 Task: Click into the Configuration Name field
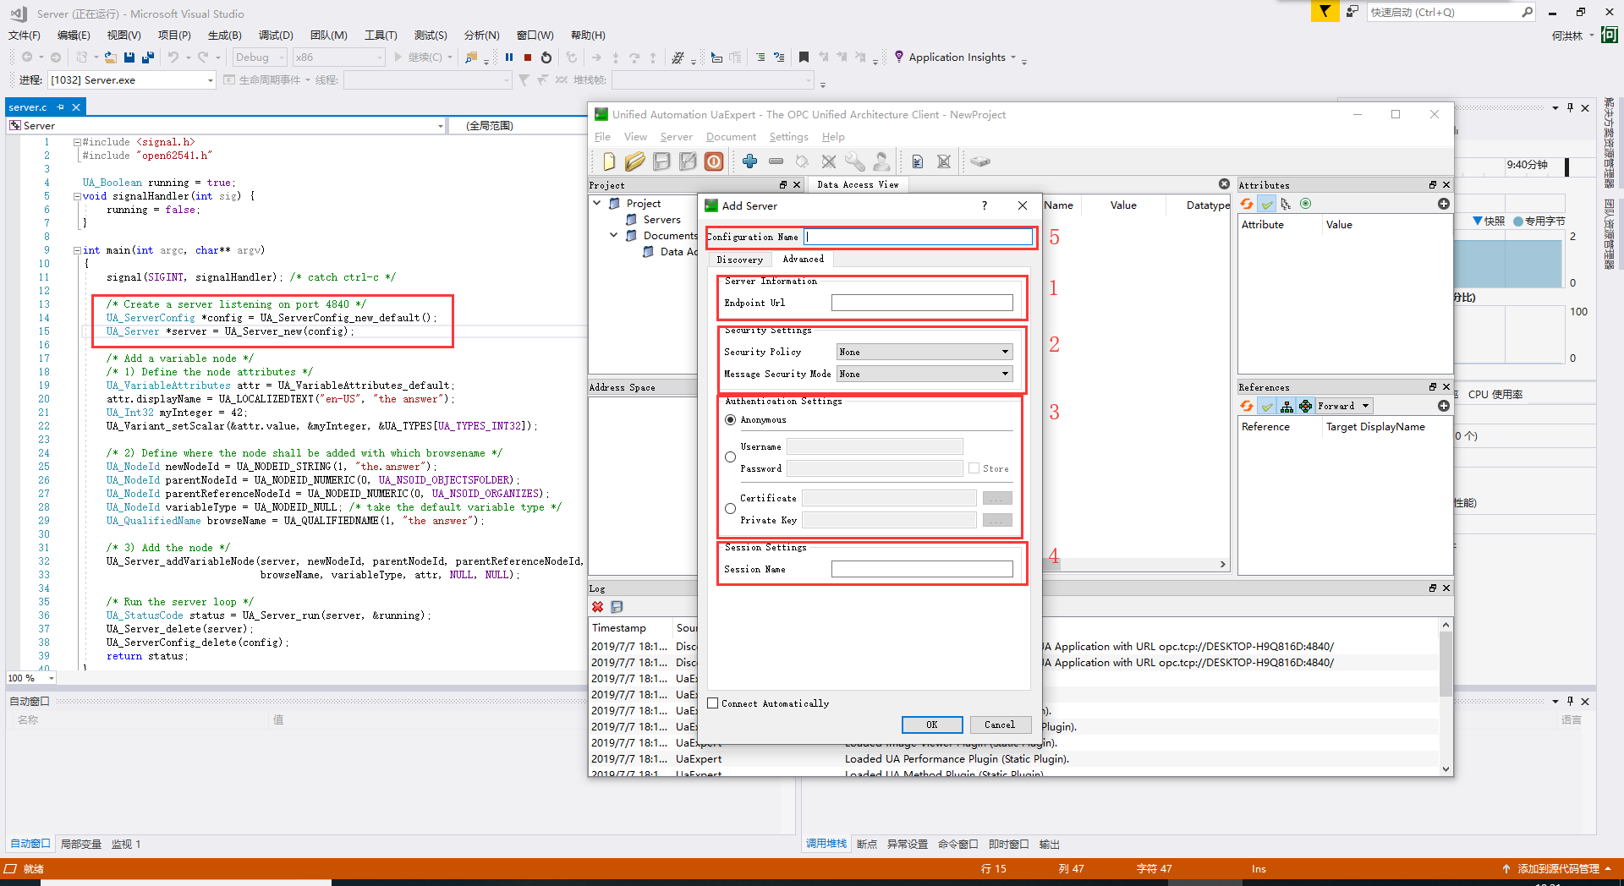point(919,237)
